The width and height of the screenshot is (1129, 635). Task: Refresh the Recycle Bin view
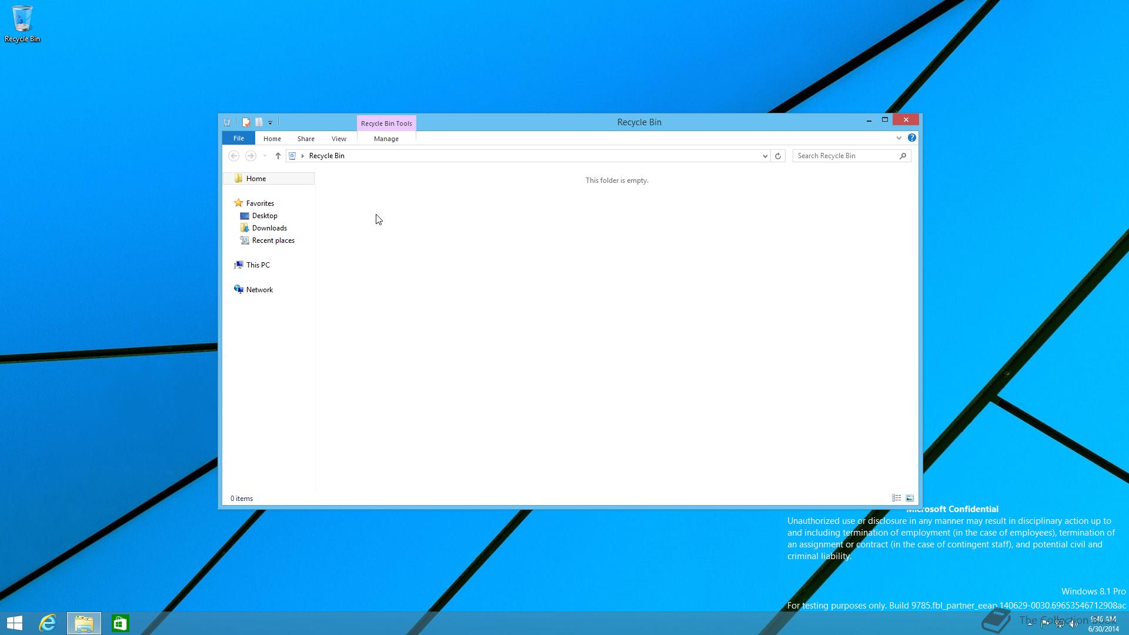[x=778, y=156]
